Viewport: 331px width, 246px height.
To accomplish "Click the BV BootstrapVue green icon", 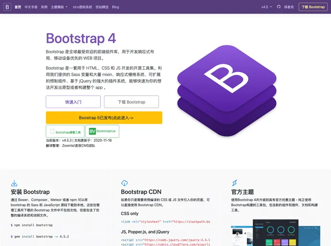I will pyautogui.click(x=92, y=131).
